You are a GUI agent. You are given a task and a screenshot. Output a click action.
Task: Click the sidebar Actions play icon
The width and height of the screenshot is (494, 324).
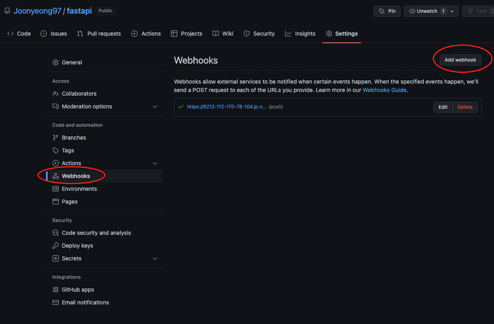(x=56, y=163)
